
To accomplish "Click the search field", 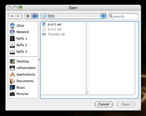I will click(123, 16).
